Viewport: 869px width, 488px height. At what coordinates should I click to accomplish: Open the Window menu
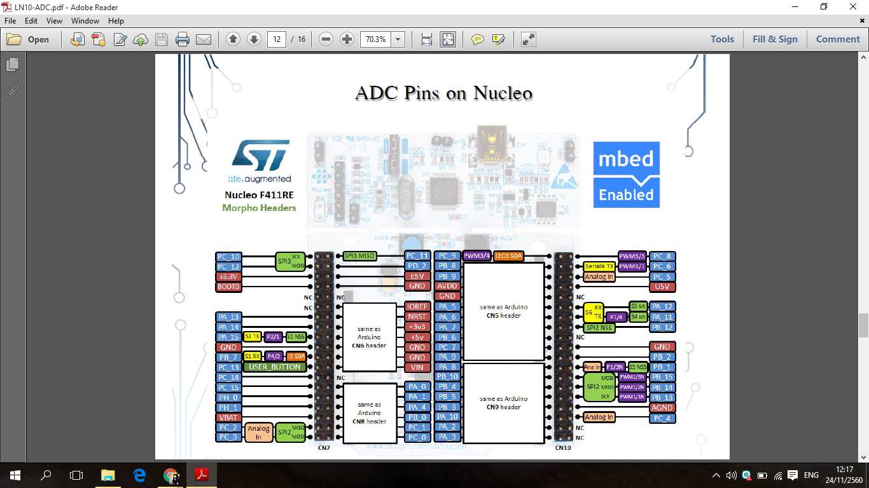[85, 21]
